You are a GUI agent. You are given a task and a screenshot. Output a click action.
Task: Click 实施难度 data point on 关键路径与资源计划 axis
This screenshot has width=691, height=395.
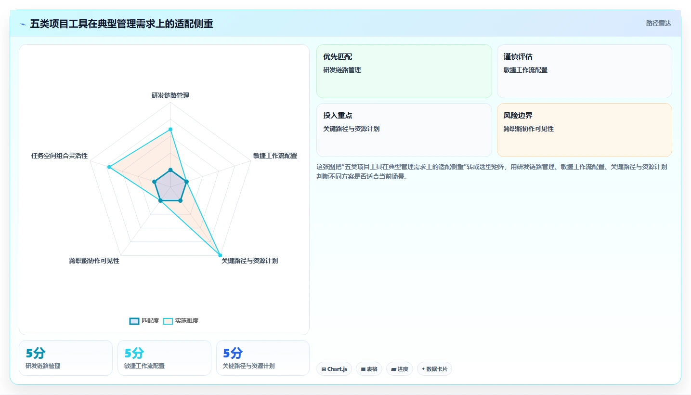click(x=220, y=255)
